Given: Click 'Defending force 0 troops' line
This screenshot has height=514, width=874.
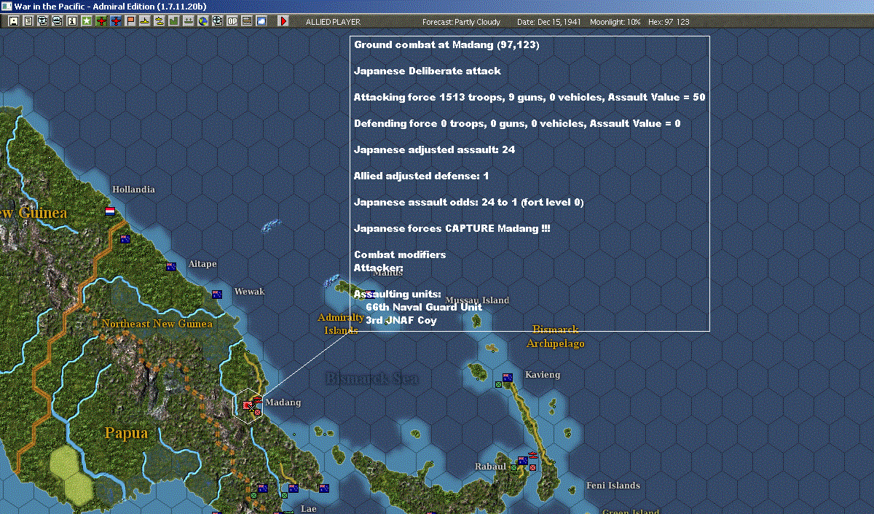Looking at the screenshot, I should click(517, 124).
